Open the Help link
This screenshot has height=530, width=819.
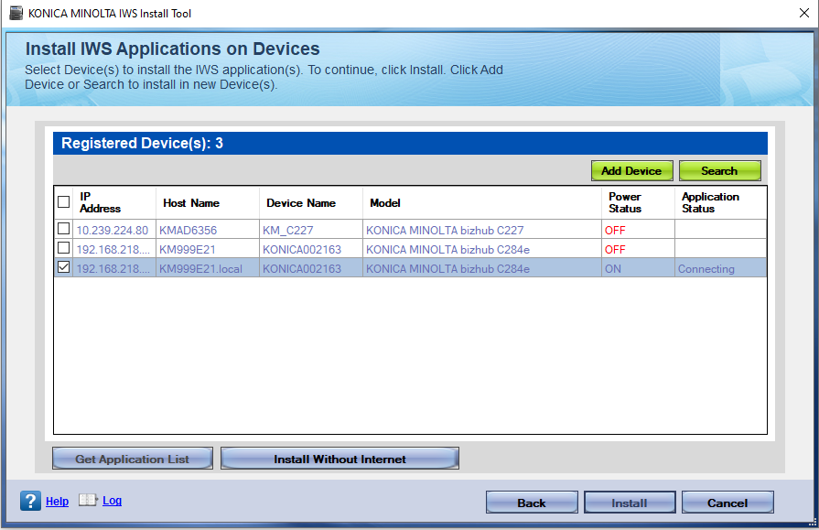coord(57,501)
